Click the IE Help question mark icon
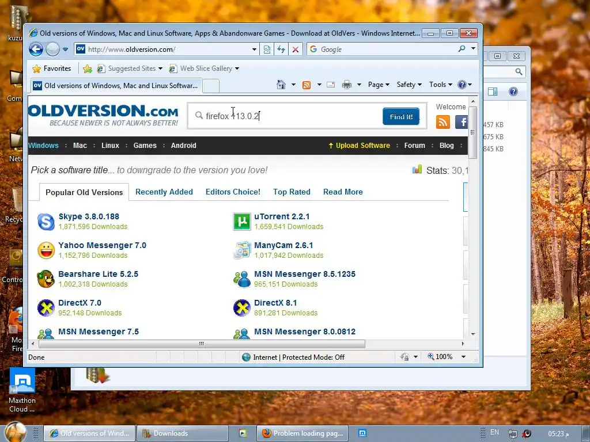The width and height of the screenshot is (590, 442). 462,85
